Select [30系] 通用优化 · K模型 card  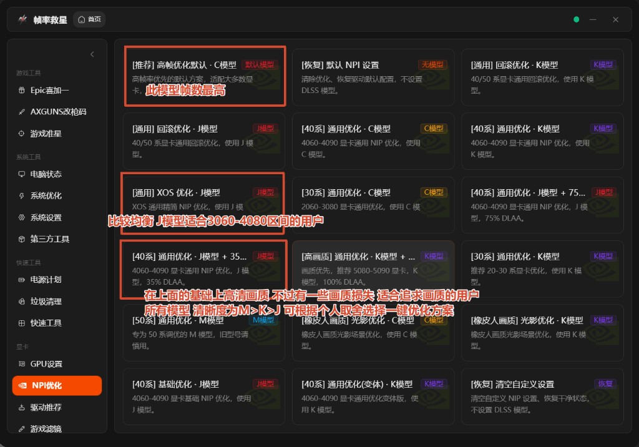pos(542,269)
